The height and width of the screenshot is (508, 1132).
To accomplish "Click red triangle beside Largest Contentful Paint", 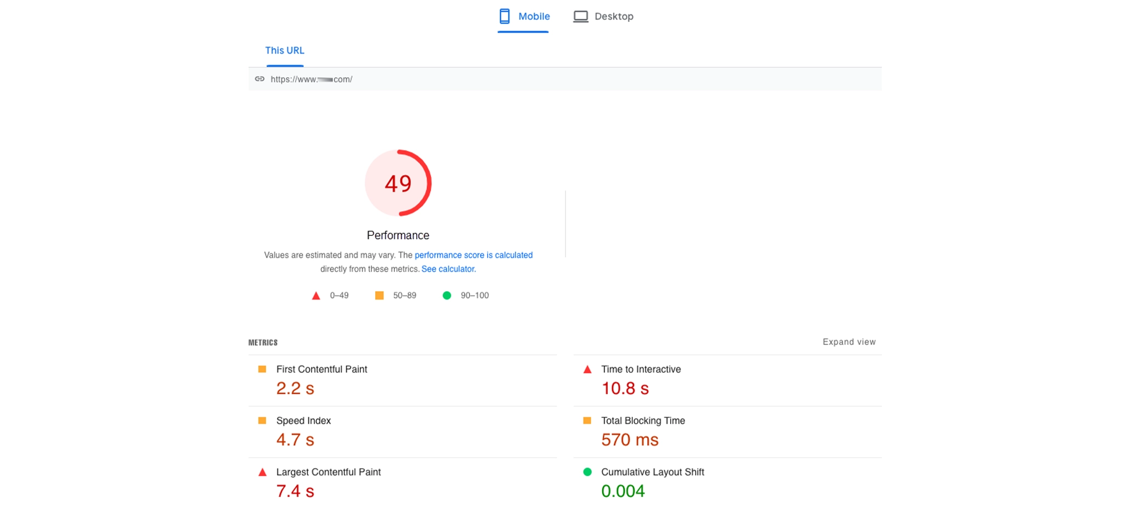I will point(262,472).
